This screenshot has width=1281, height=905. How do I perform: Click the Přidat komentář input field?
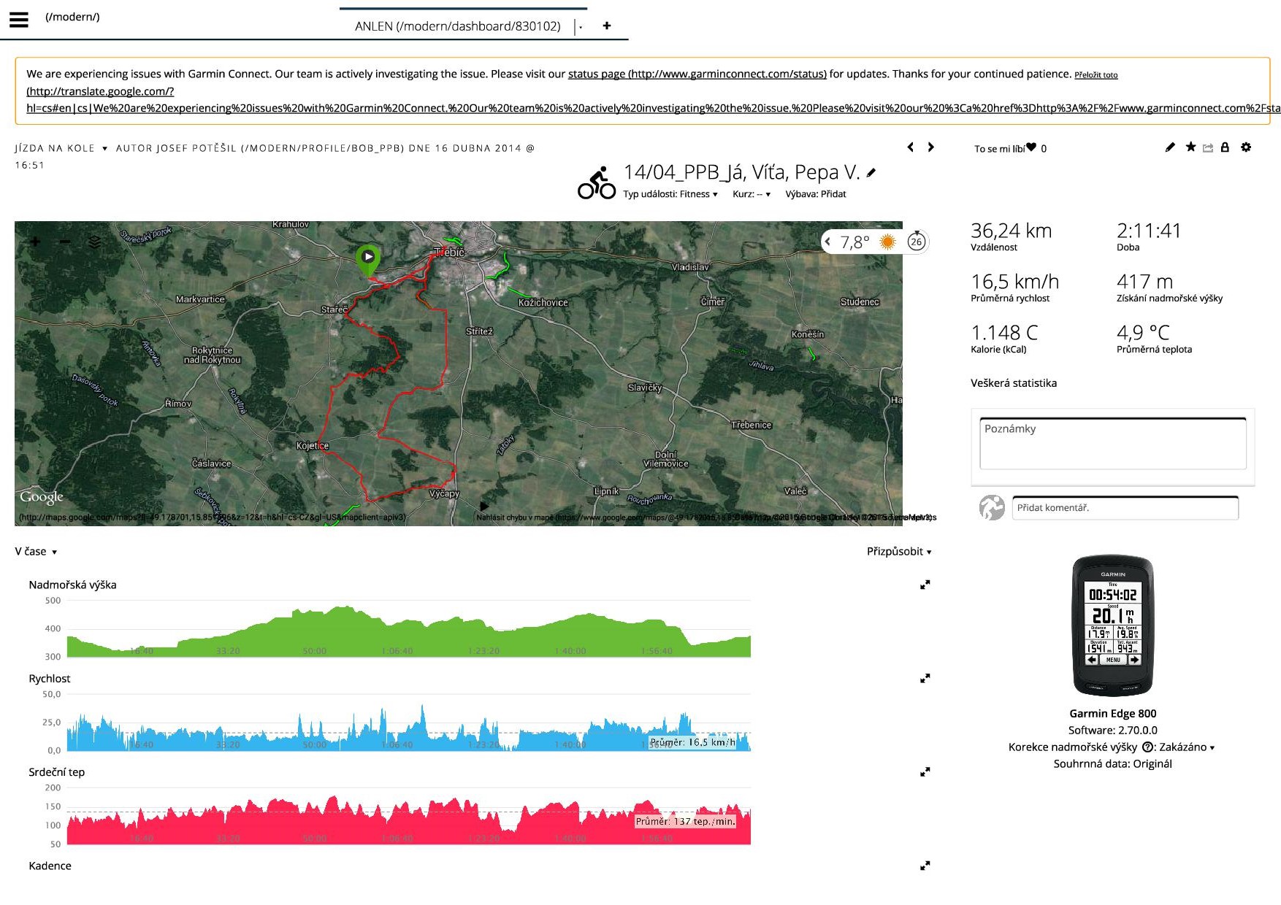click(1125, 508)
